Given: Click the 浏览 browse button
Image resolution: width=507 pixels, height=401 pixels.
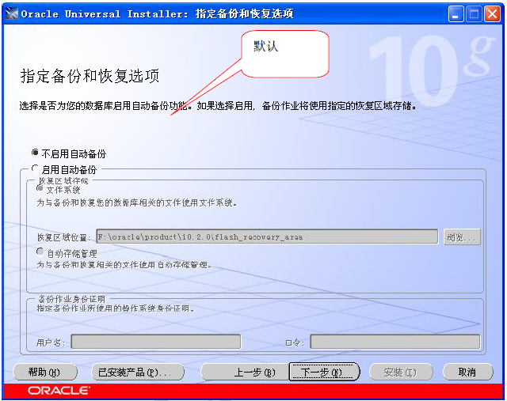Looking at the screenshot, I should tap(462, 237).
